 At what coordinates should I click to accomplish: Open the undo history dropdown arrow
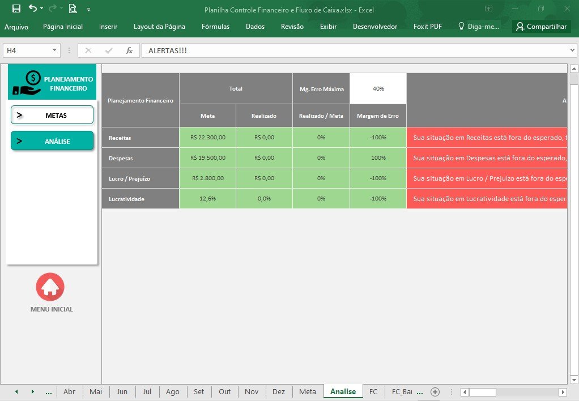[41, 8]
